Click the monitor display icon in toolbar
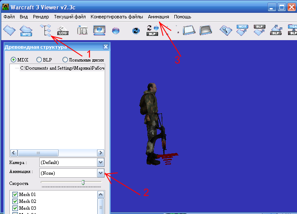The width and height of the screenshot is (297, 214). 99,30
